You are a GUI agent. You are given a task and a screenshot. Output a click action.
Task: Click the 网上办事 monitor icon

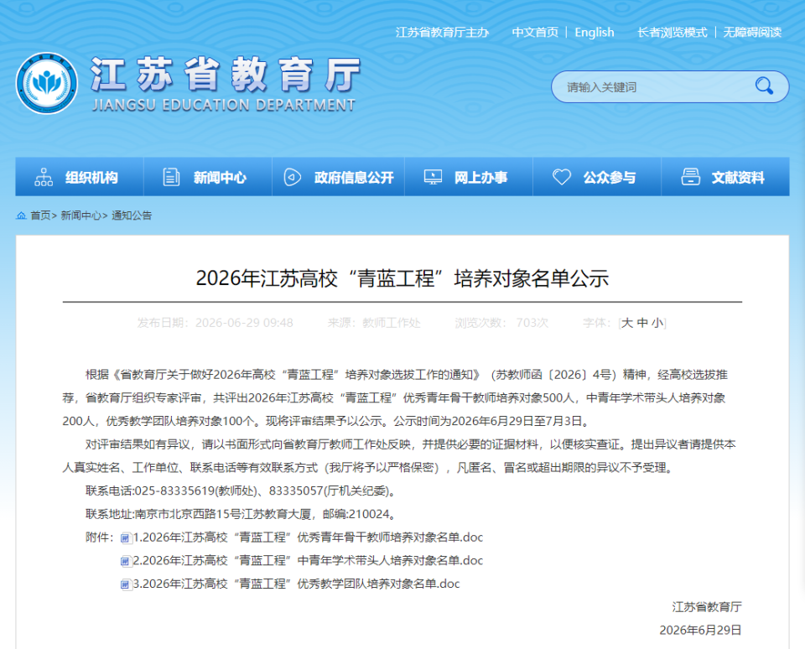click(433, 177)
